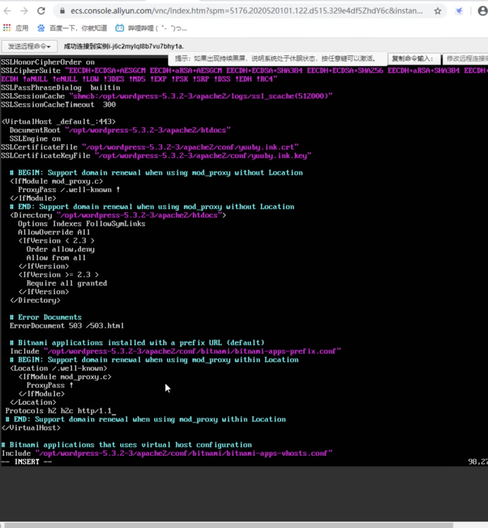The image size is (488, 528).
Task: Click the BEGIN comment ending 'within Location'
Action: (154, 359)
